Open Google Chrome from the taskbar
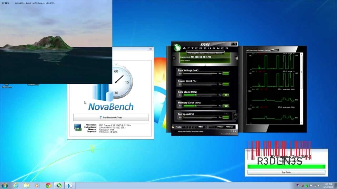The width and height of the screenshot is (337, 189). tap(48, 186)
